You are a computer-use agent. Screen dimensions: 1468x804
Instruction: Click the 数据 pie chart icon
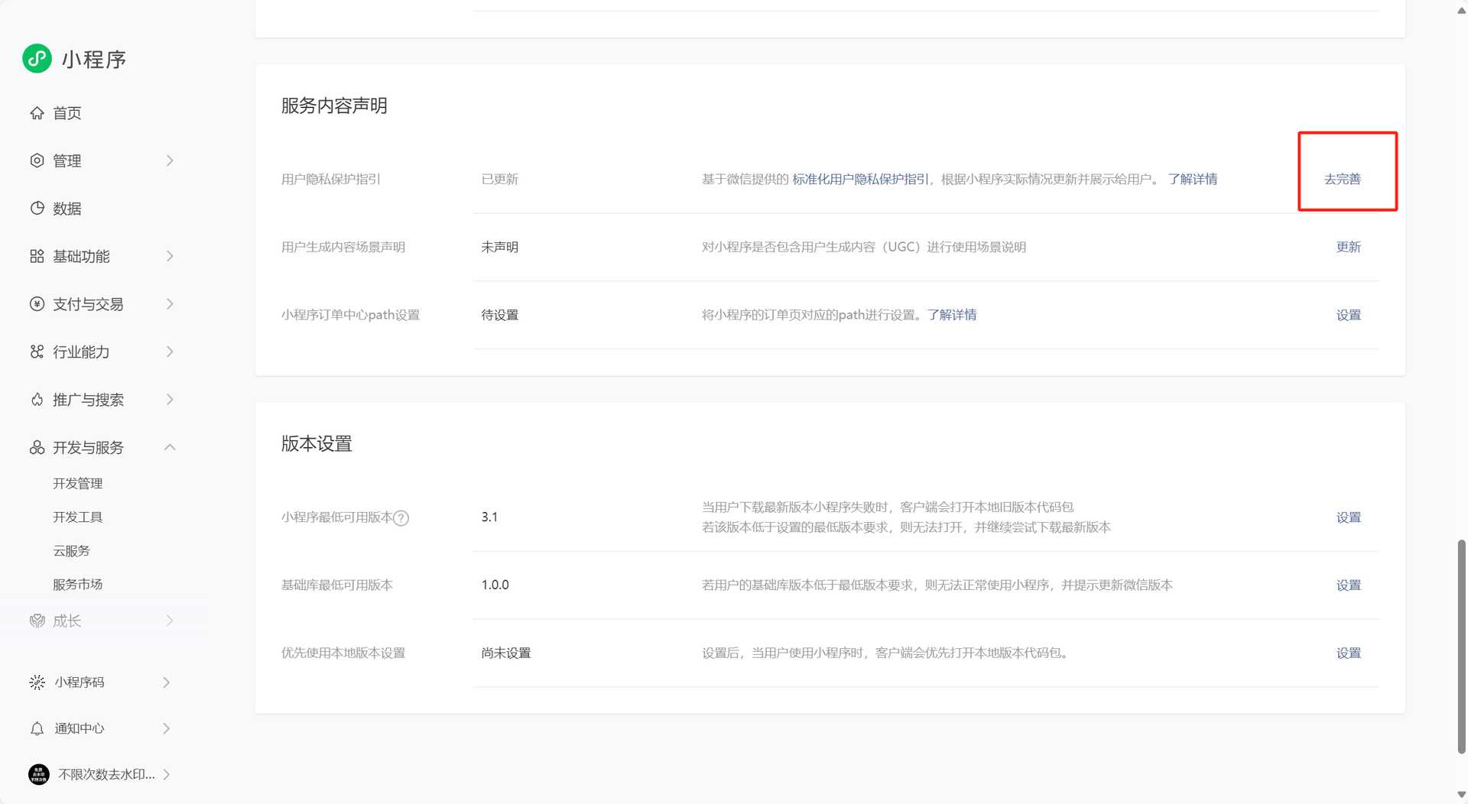click(x=37, y=209)
